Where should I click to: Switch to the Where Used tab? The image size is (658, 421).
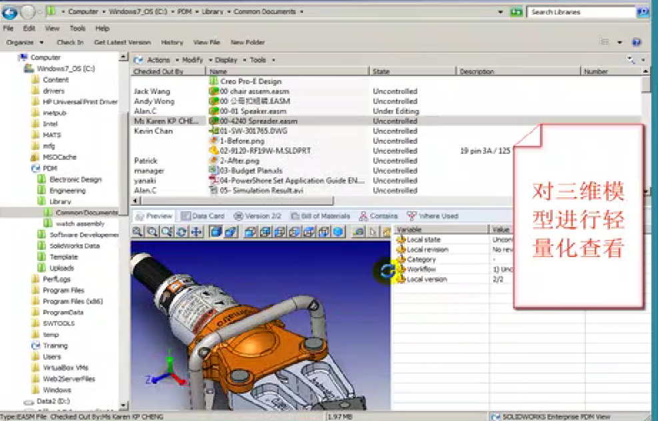(433, 216)
